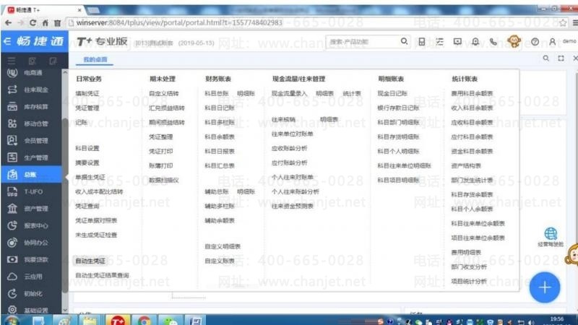This screenshot has height=325, width=578.
Task: Open the calculator icon in header
Action: coord(422,42)
